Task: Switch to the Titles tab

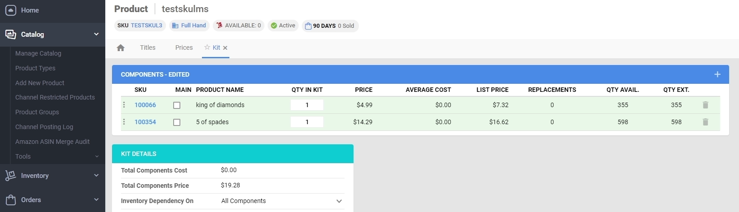Action: point(148,48)
